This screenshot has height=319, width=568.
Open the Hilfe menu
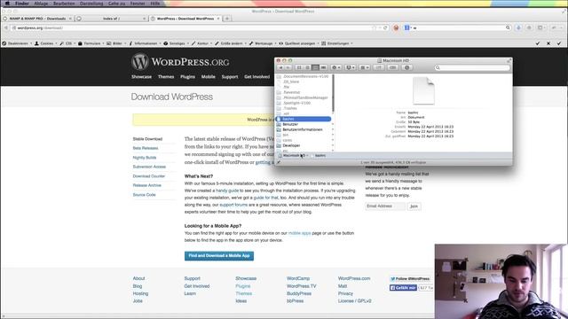click(x=155, y=4)
